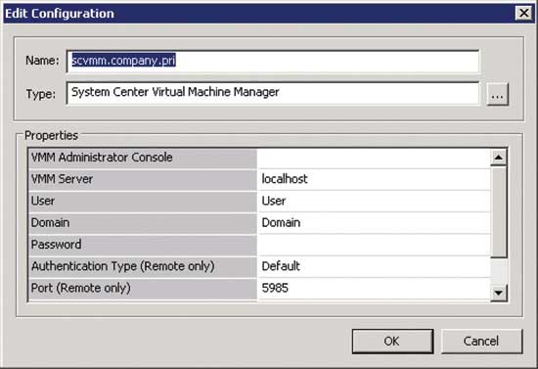
Task: Edit the localhost value for VMM Server
Action: (x=374, y=179)
